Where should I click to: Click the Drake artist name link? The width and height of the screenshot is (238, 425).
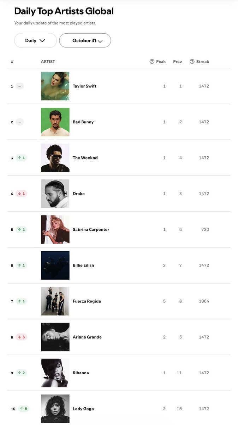[79, 194]
